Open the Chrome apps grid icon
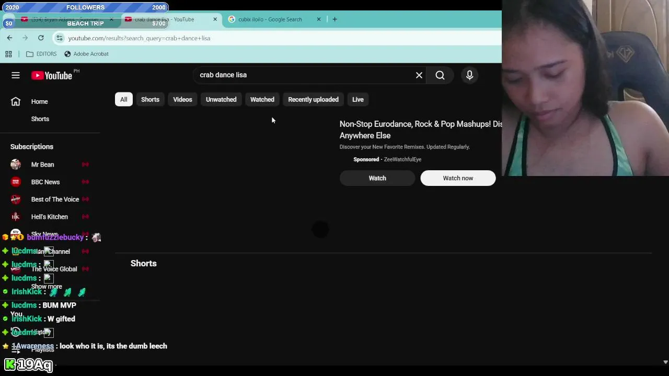 tap(8, 54)
